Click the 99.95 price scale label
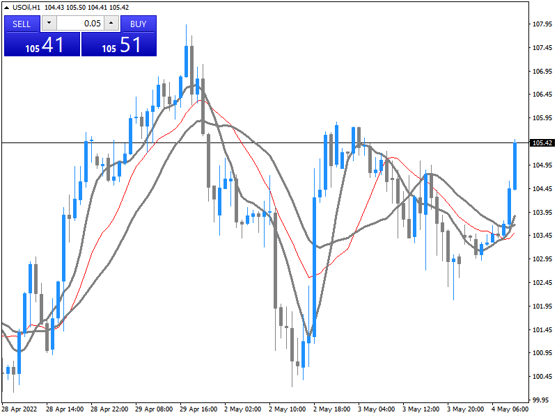The image size is (557, 417). point(541,400)
